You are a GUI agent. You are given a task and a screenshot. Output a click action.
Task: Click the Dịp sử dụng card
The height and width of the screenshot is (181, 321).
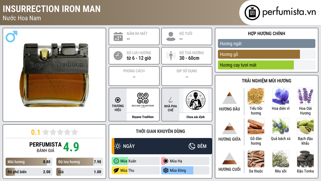pyautogui.click(x=187, y=76)
